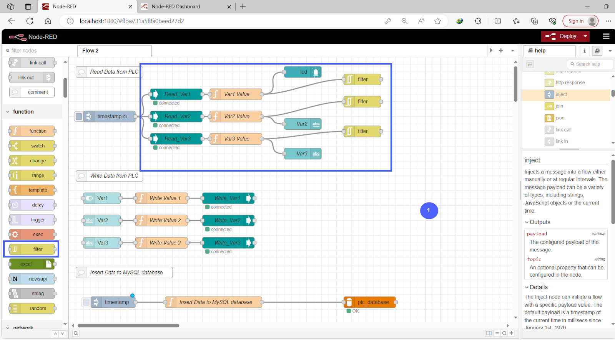Zoom in the workspace
Screen dimensions: 615x340
(x=511, y=333)
